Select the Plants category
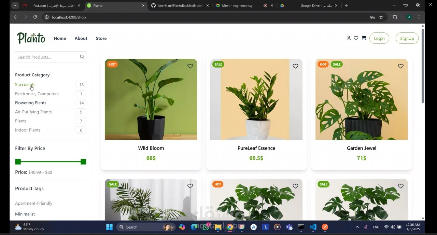Screen dimensions: 437x235 coord(21,121)
